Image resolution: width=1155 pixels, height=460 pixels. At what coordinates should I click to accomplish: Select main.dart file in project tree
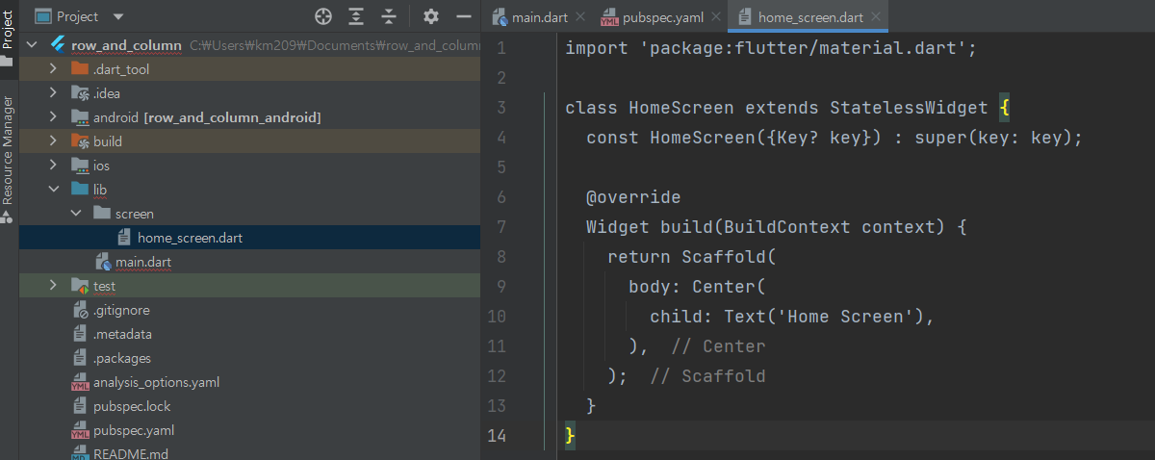pyautogui.click(x=143, y=262)
